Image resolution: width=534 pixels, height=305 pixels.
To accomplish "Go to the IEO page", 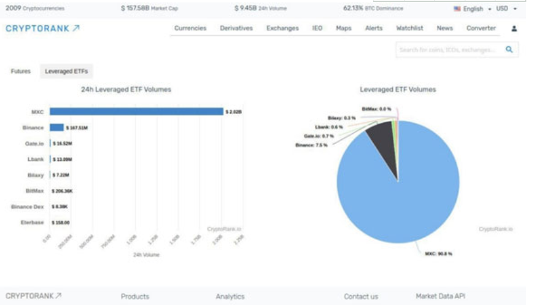I will 317,28.
